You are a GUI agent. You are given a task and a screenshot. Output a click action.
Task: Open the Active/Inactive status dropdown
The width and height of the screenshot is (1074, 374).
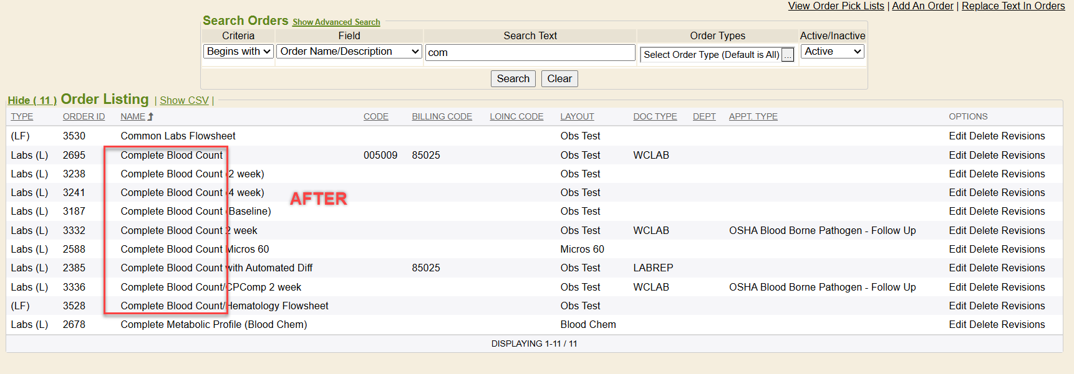point(832,52)
